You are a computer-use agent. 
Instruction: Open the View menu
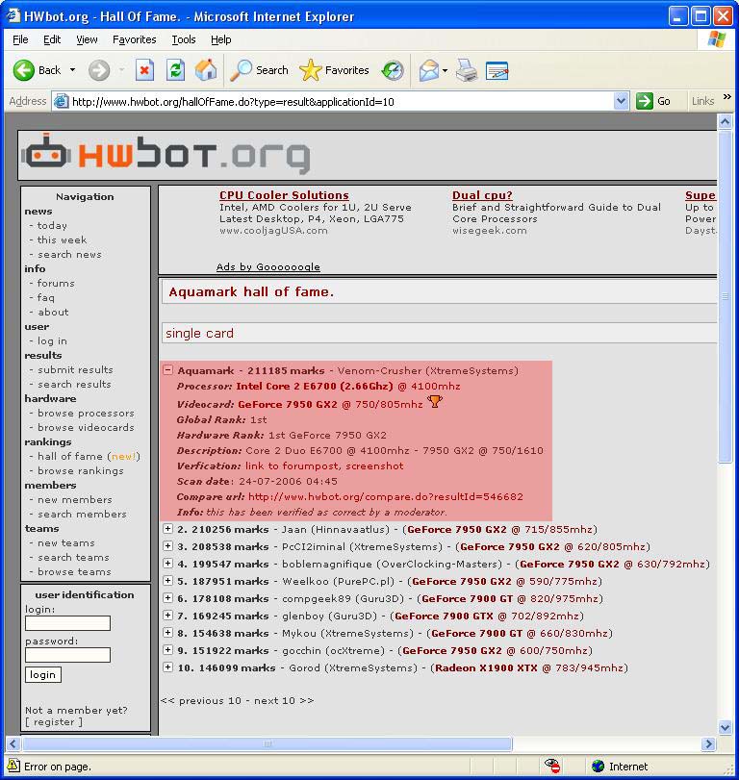coord(87,39)
